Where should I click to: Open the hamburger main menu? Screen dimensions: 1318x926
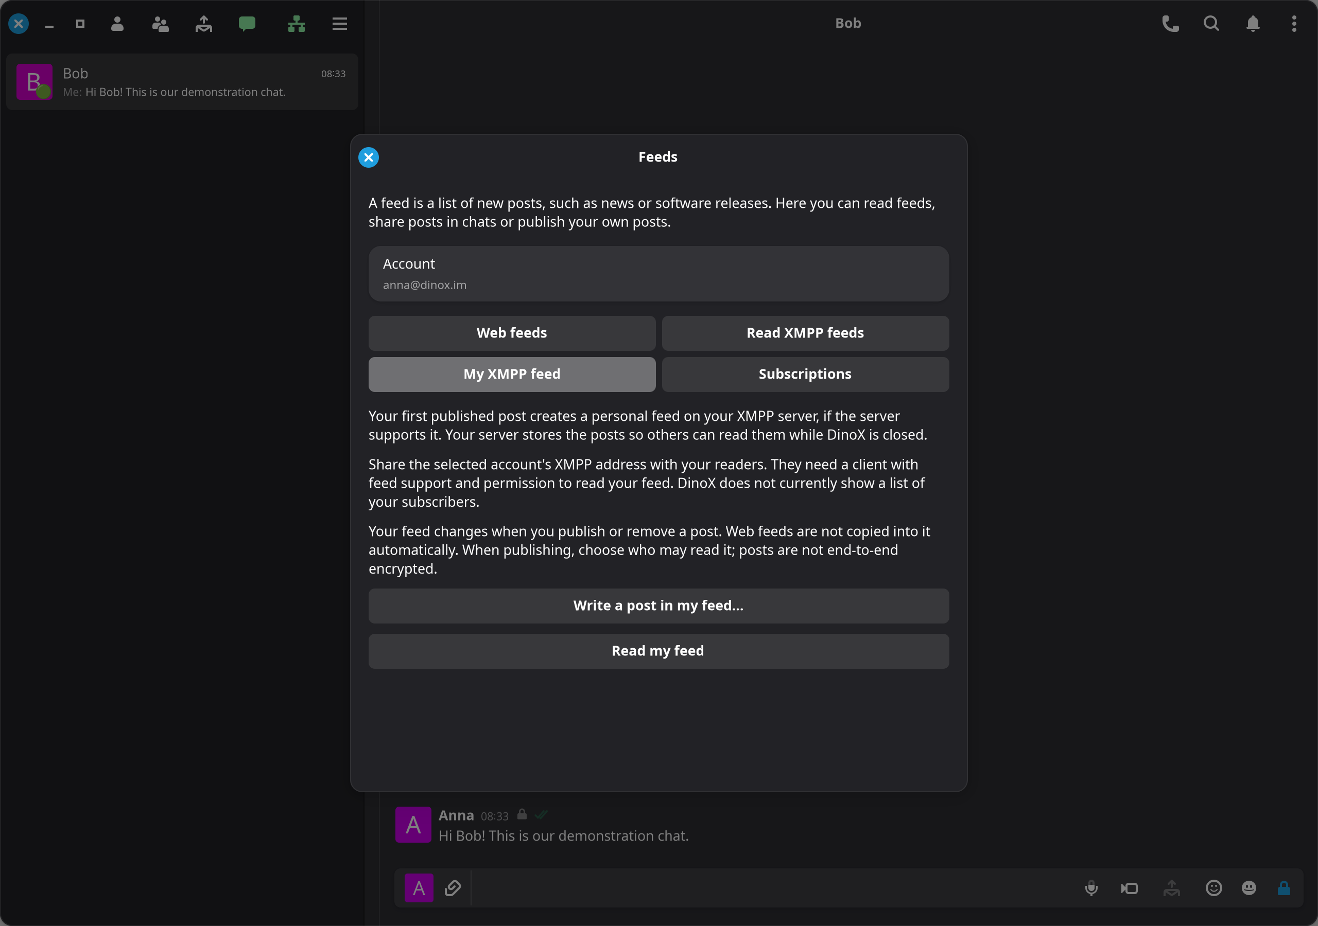pos(340,24)
